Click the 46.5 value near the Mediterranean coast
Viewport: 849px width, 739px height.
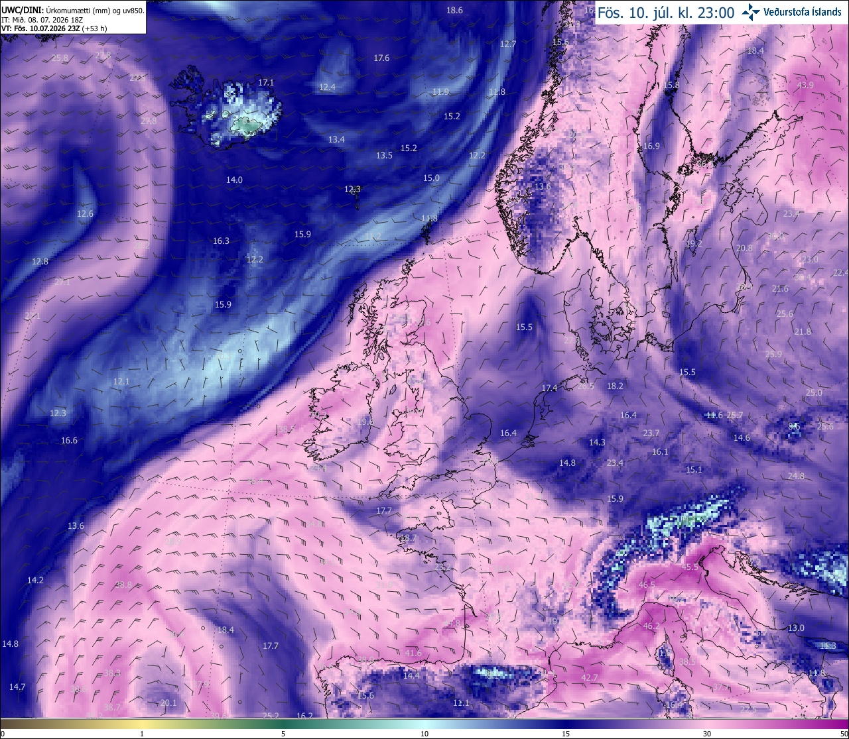(x=647, y=585)
